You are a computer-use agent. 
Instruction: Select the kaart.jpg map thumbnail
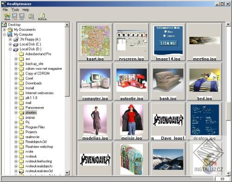coord(95,41)
